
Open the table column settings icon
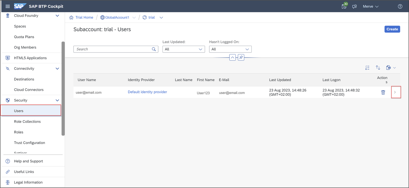(367, 68)
